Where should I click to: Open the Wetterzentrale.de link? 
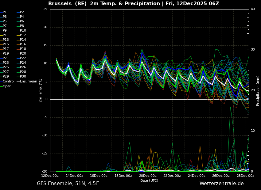point(221,184)
